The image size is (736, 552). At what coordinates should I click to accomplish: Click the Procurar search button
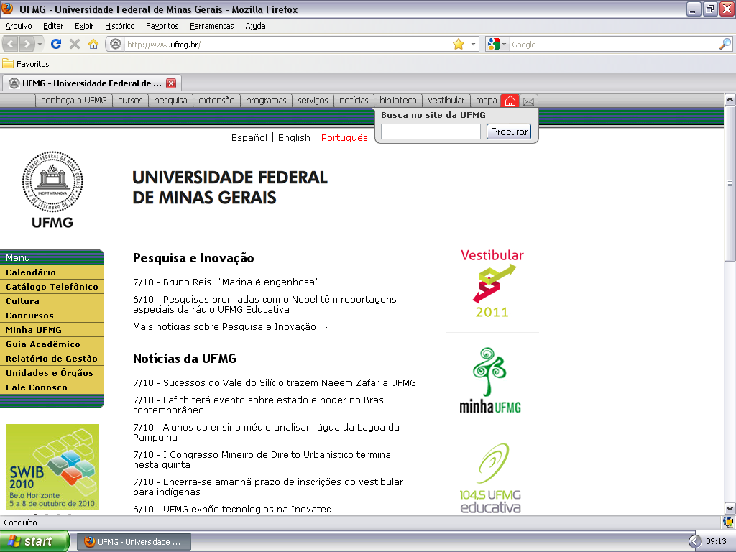click(509, 132)
